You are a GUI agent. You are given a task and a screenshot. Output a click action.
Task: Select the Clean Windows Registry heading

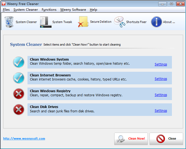pos(50,91)
